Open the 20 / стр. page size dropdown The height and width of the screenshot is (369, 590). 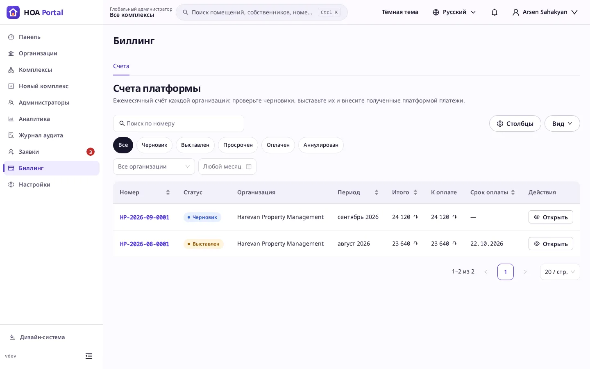pyautogui.click(x=560, y=272)
